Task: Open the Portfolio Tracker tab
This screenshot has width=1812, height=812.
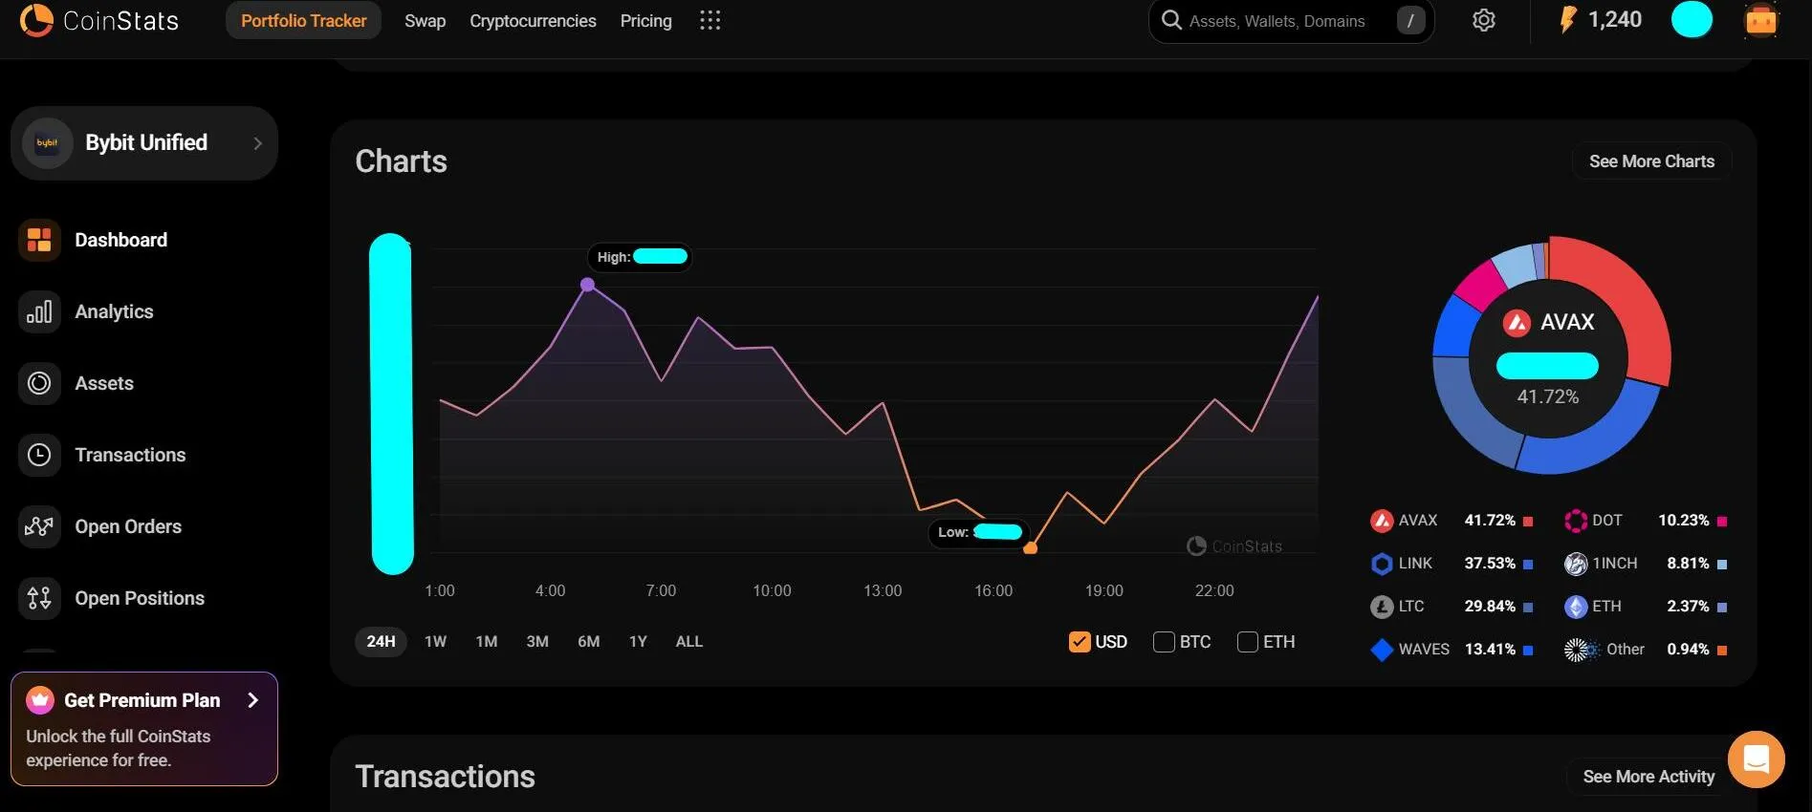Action: point(303,20)
